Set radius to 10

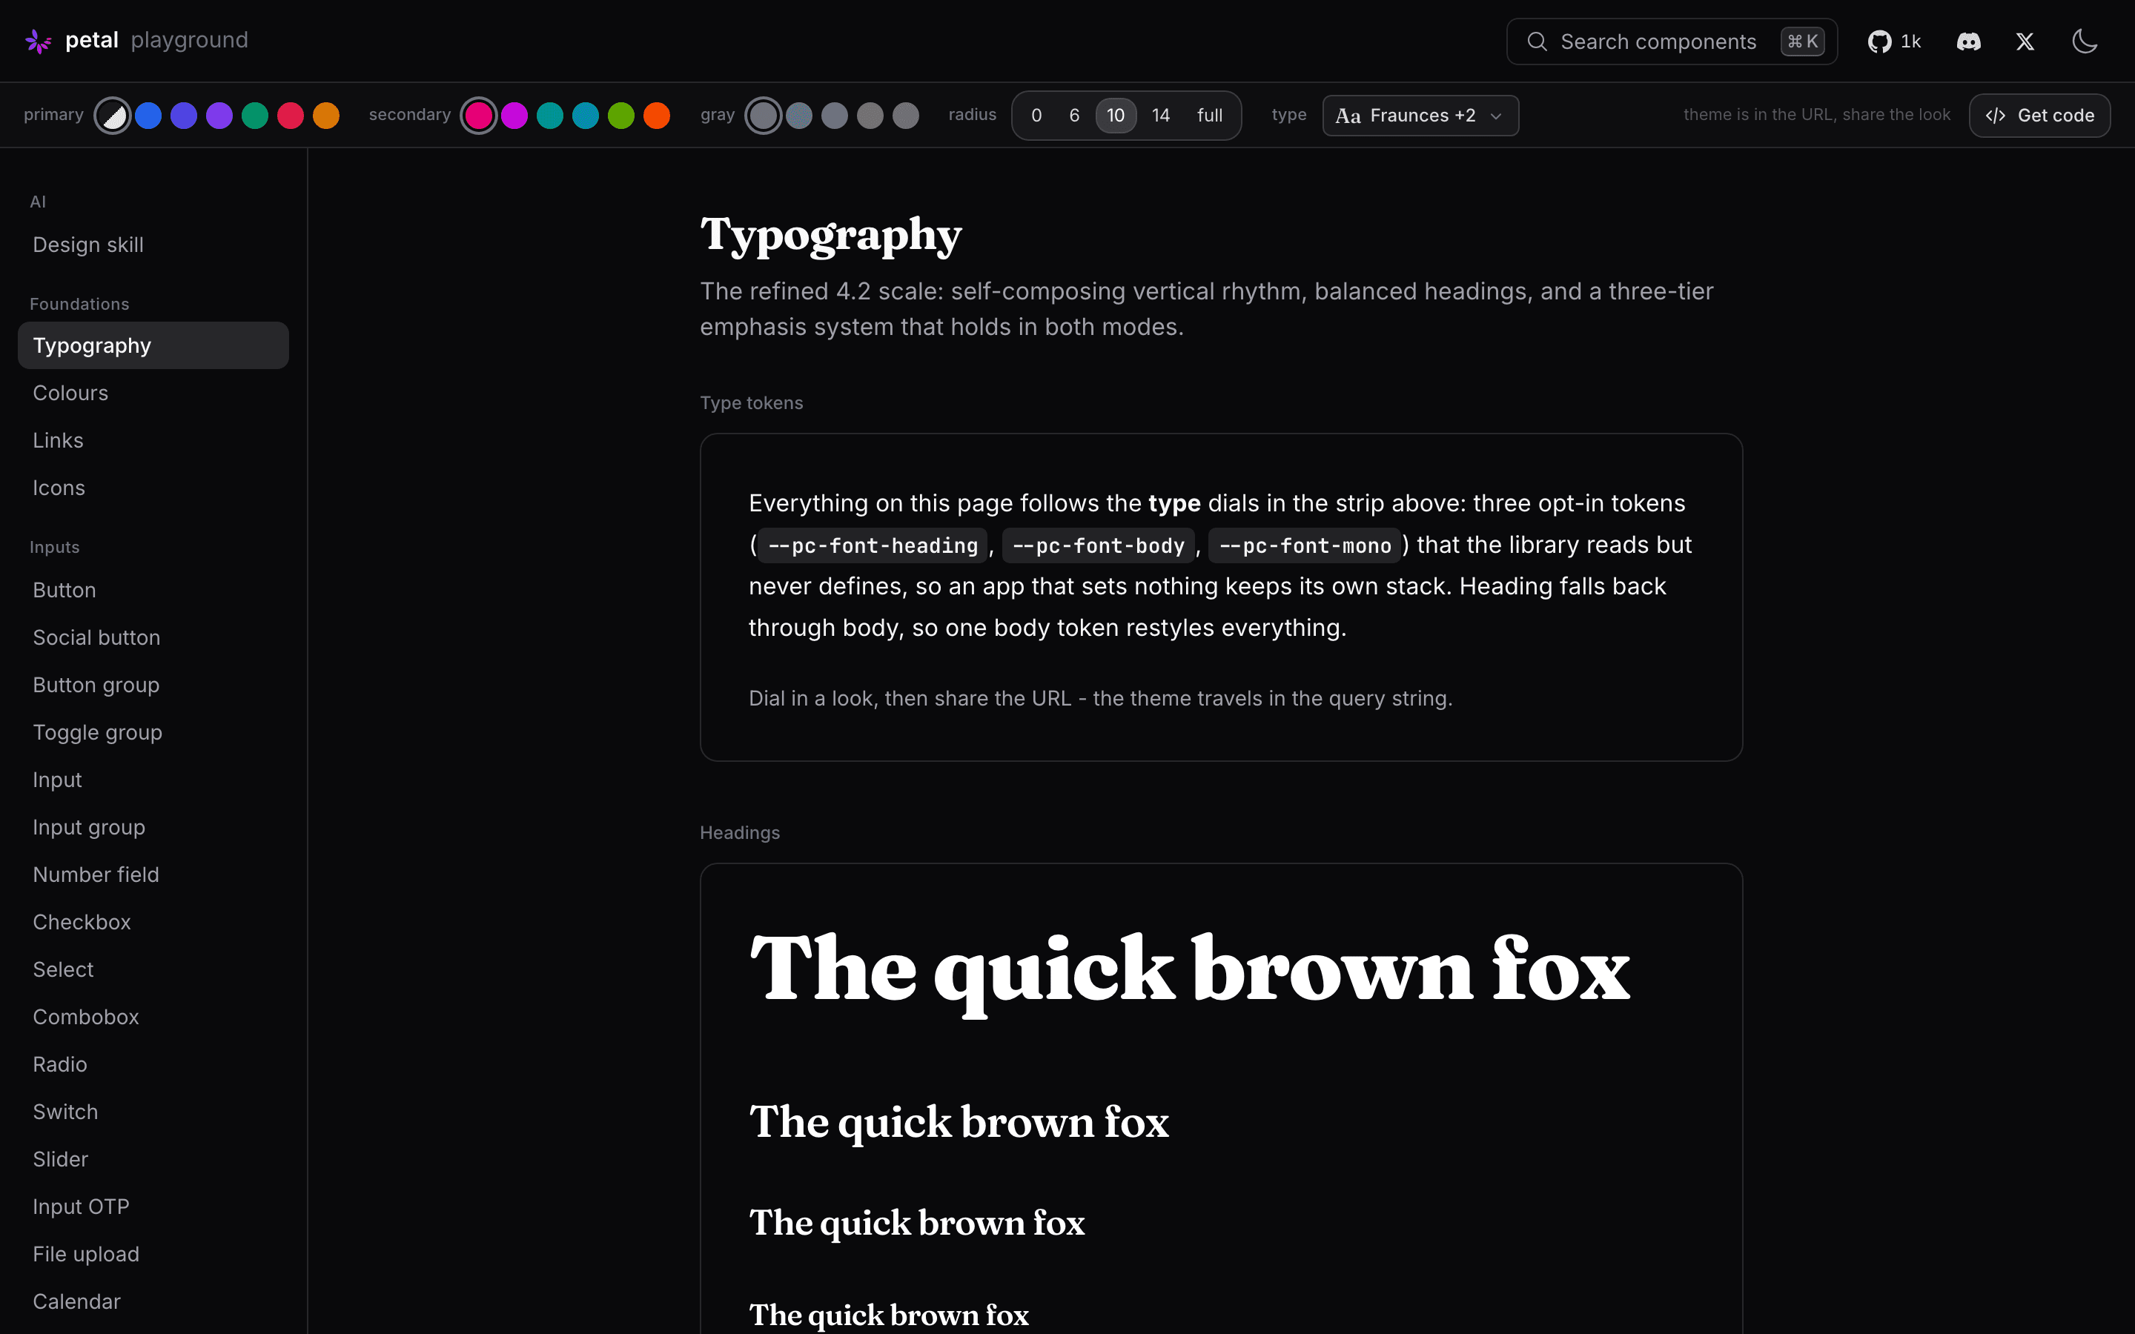tap(1116, 116)
